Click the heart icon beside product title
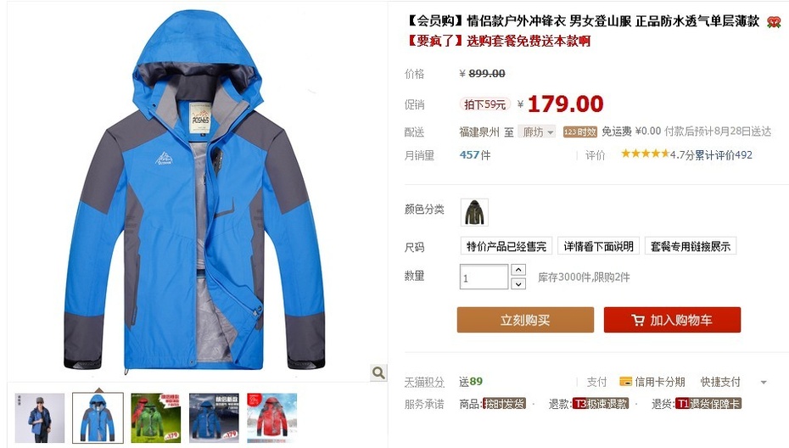789x448 pixels. [x=774, y=22]
